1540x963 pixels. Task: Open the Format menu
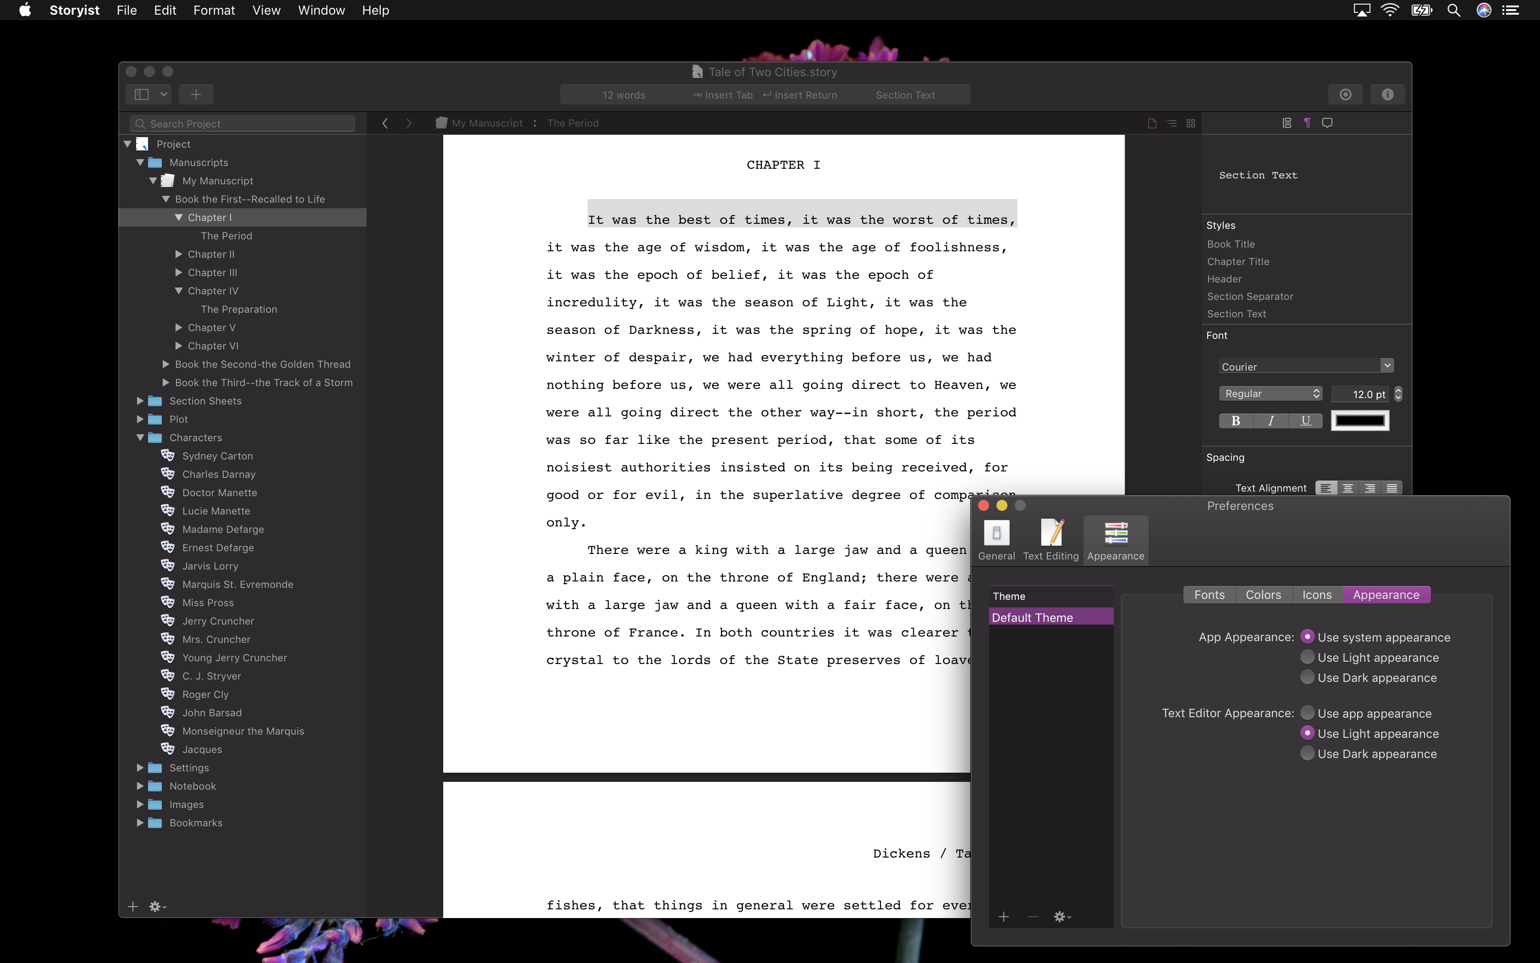coord(214,10)
